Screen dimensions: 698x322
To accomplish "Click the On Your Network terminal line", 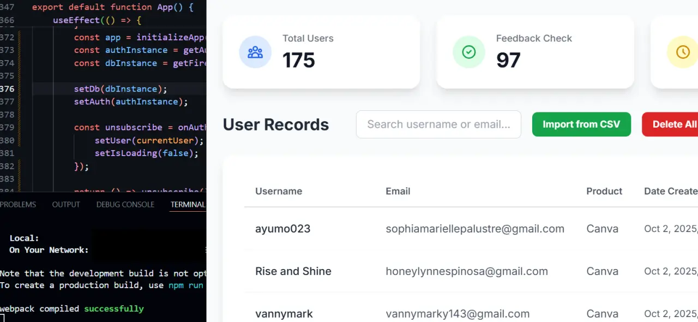I will [49, 250].
